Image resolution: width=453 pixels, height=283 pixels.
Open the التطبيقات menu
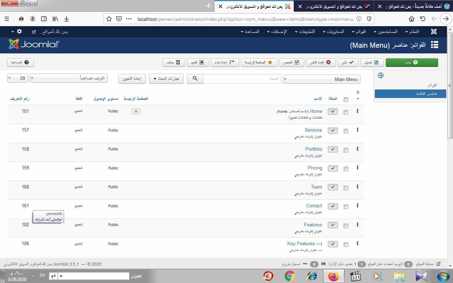(305, 31)
